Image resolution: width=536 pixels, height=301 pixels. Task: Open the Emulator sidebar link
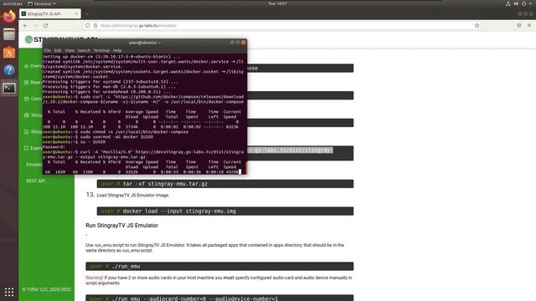(34, 165)
